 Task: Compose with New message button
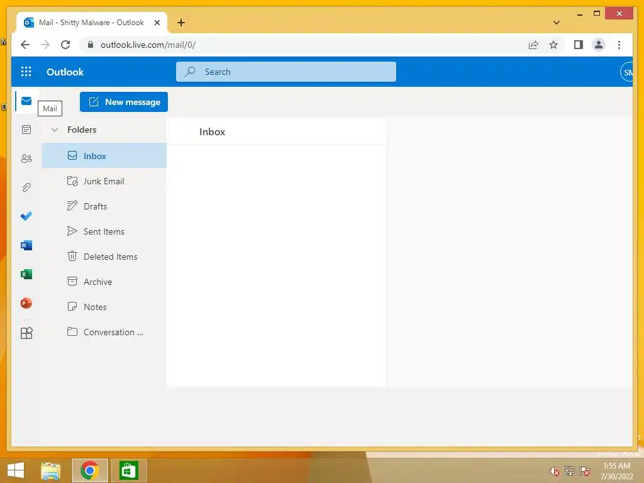(124, 102)
